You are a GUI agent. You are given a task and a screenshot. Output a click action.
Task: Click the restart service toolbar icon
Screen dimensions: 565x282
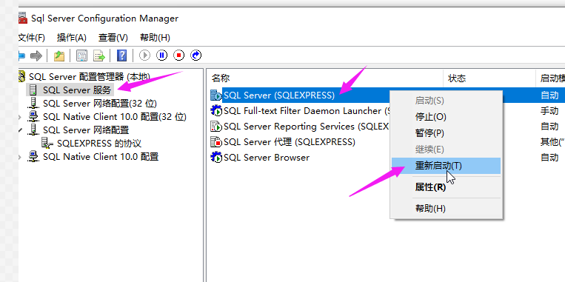tap(195, 56)
